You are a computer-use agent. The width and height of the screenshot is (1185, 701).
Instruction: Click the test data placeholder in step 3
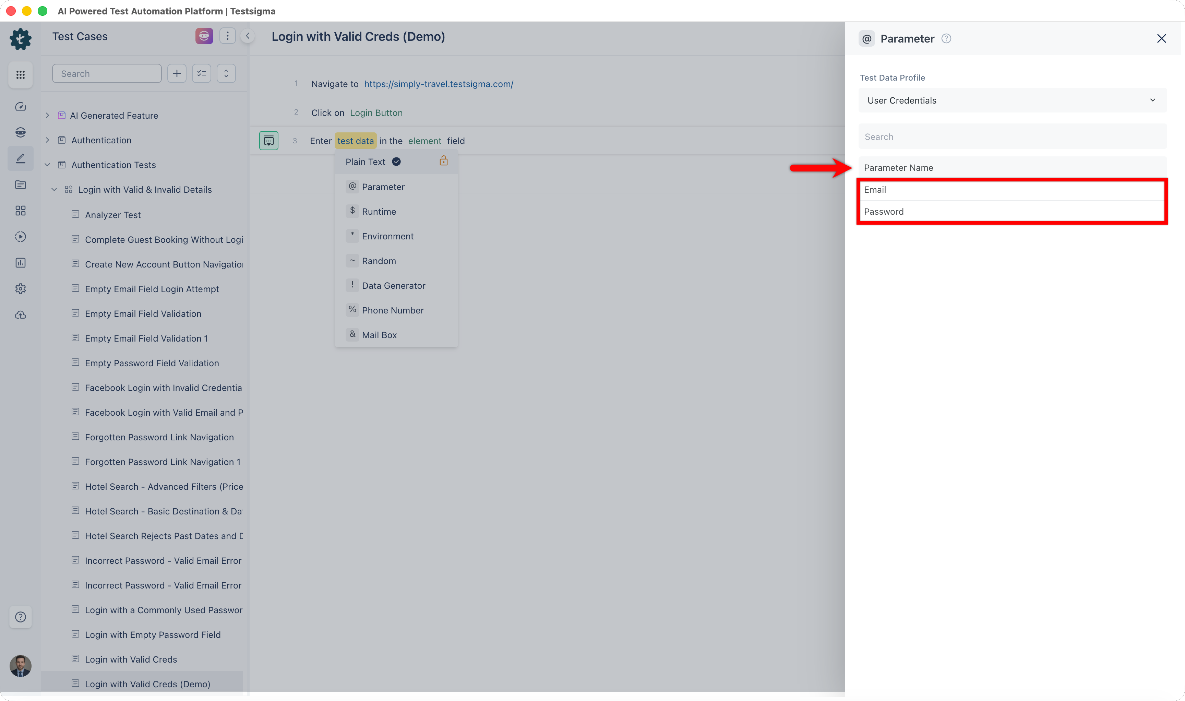(356, 141)
